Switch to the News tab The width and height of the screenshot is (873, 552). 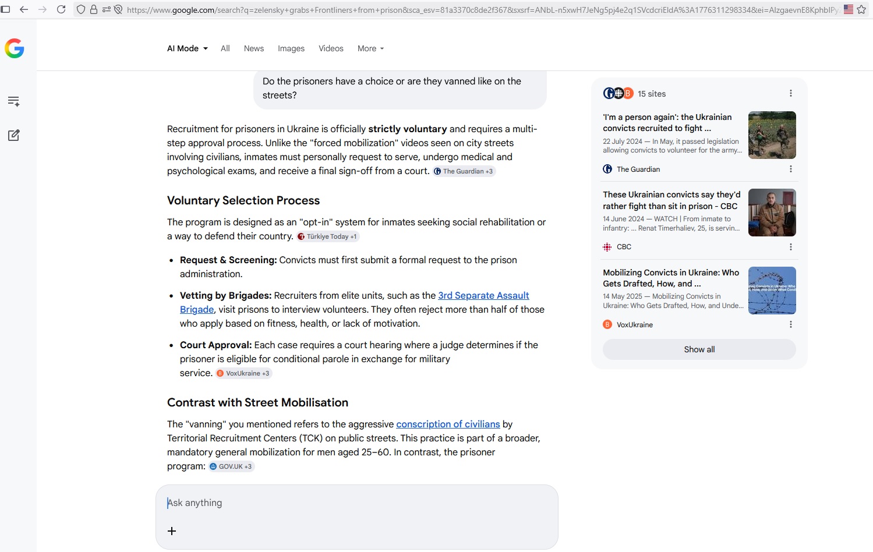click(254, 48)
